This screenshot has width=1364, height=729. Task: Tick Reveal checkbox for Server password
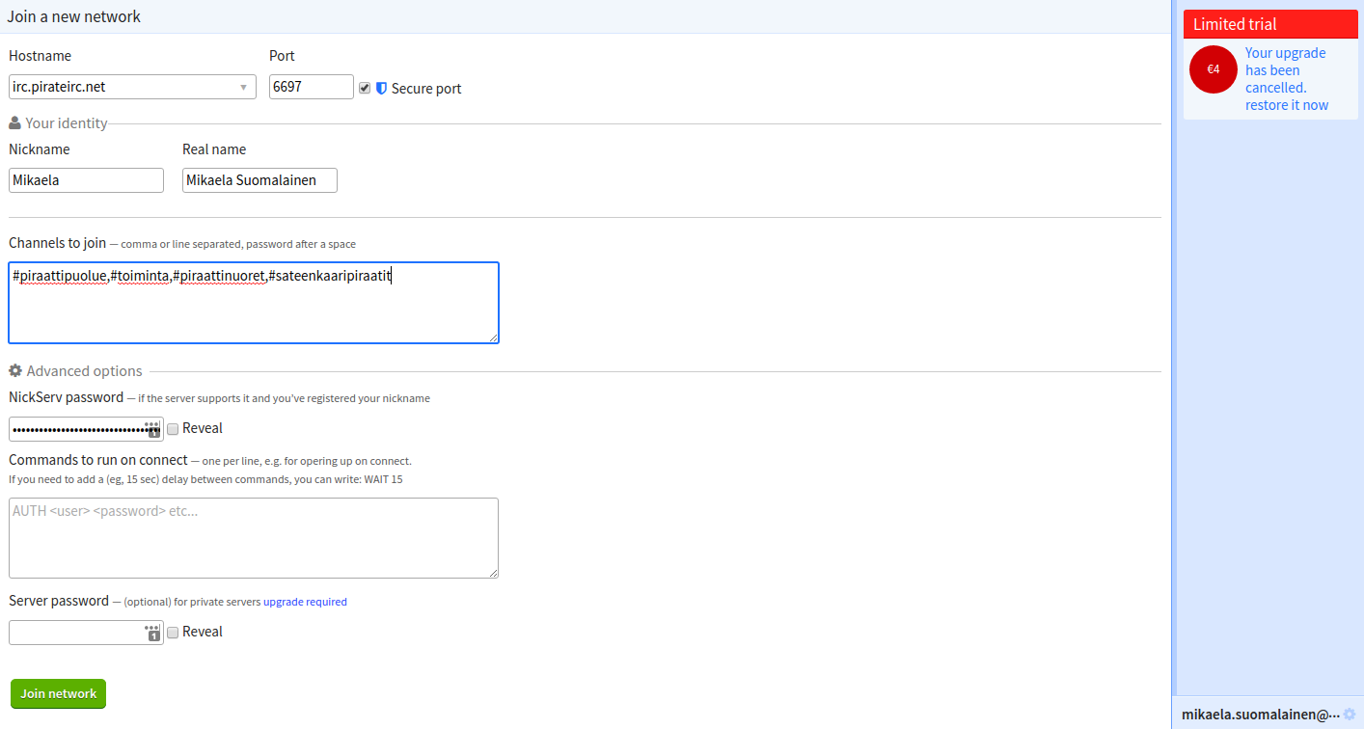(x=173, y=632)
